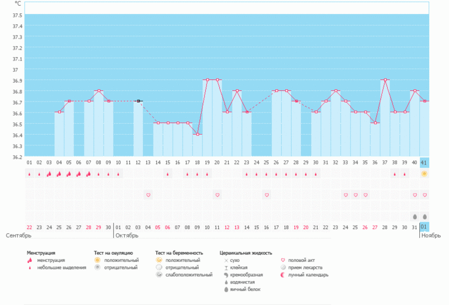Screen dimensions: 449x305
Task: Click the 'слабоположительный' pregnancy test legend icon
Action: 159,275
